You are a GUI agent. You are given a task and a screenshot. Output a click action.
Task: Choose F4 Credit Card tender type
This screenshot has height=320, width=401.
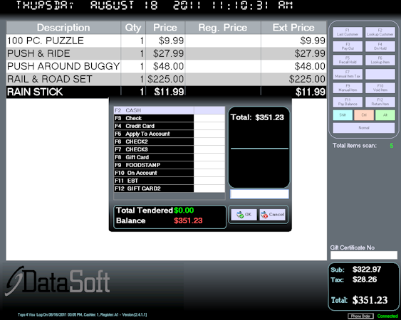coord(170,126)
